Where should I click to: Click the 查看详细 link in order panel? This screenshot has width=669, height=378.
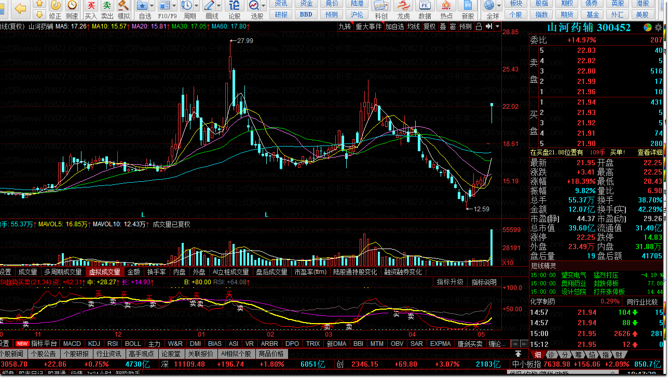(x=649, y=152)
